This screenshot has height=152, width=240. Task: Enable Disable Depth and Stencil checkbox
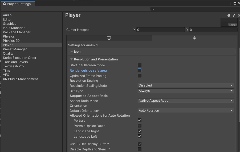[139, 149]
